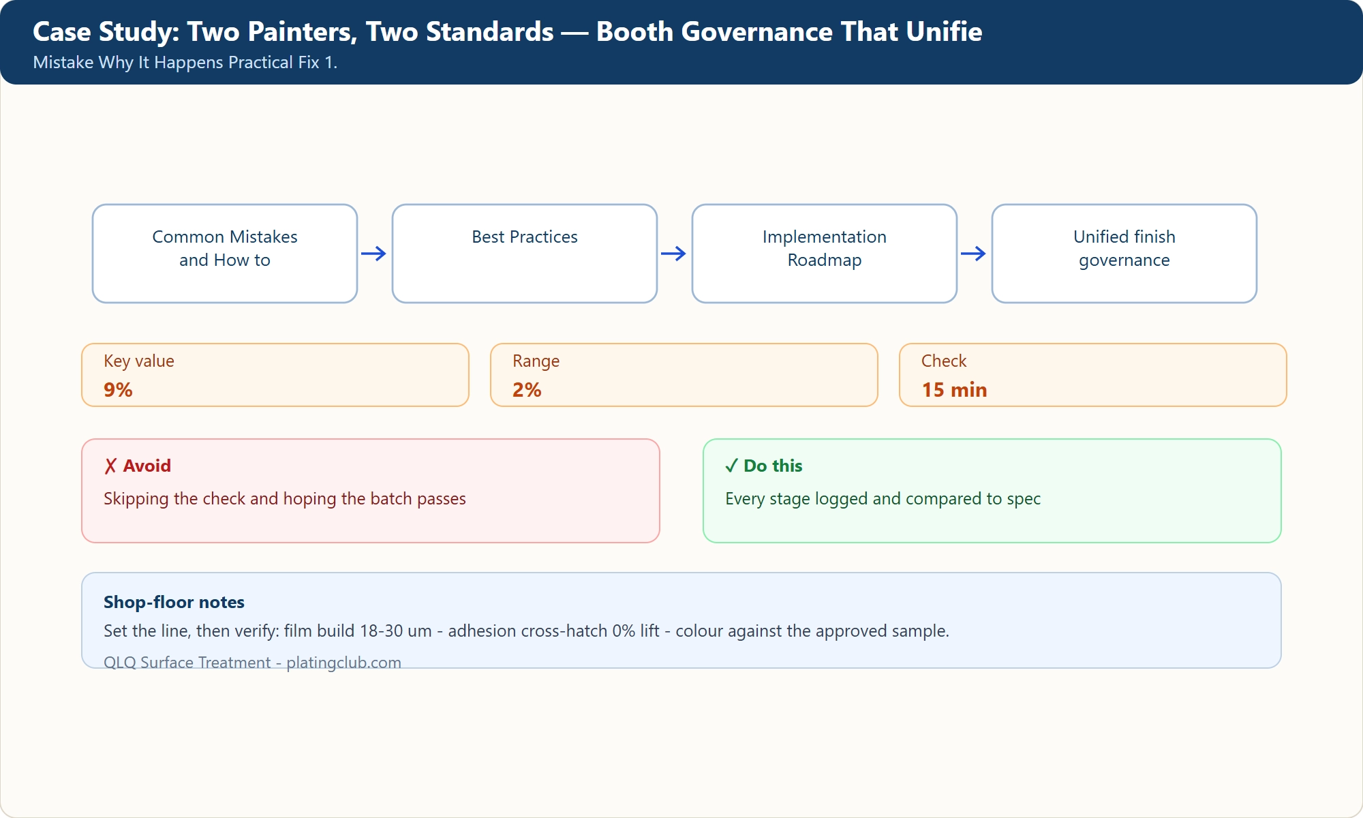Click the Case Study title heading
This screenshot has height=818, width=1363.
click(508, 32)
